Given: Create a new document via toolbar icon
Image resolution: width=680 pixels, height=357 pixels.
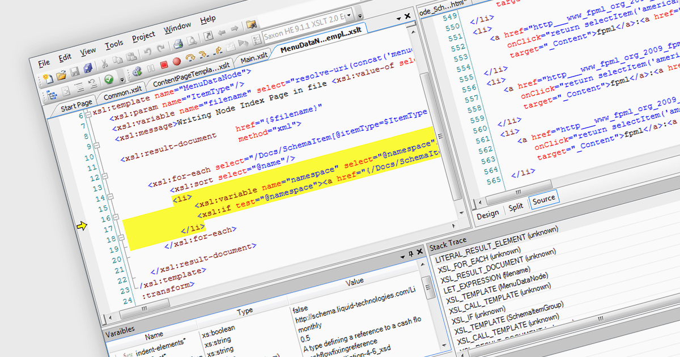Looking at the screenshot, I should pyautogui.click(x=48, y=78).
